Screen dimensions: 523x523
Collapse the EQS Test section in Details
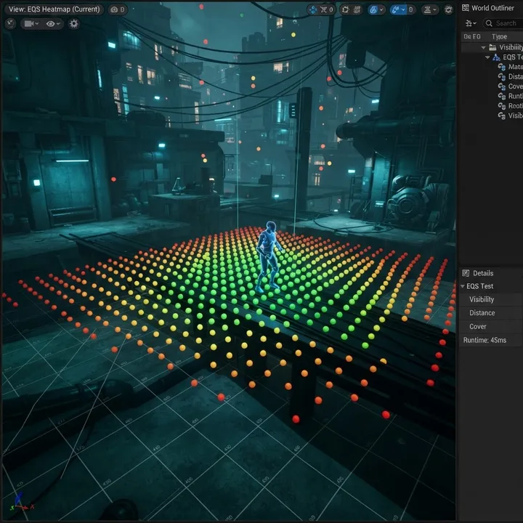(x=463, y=286)
